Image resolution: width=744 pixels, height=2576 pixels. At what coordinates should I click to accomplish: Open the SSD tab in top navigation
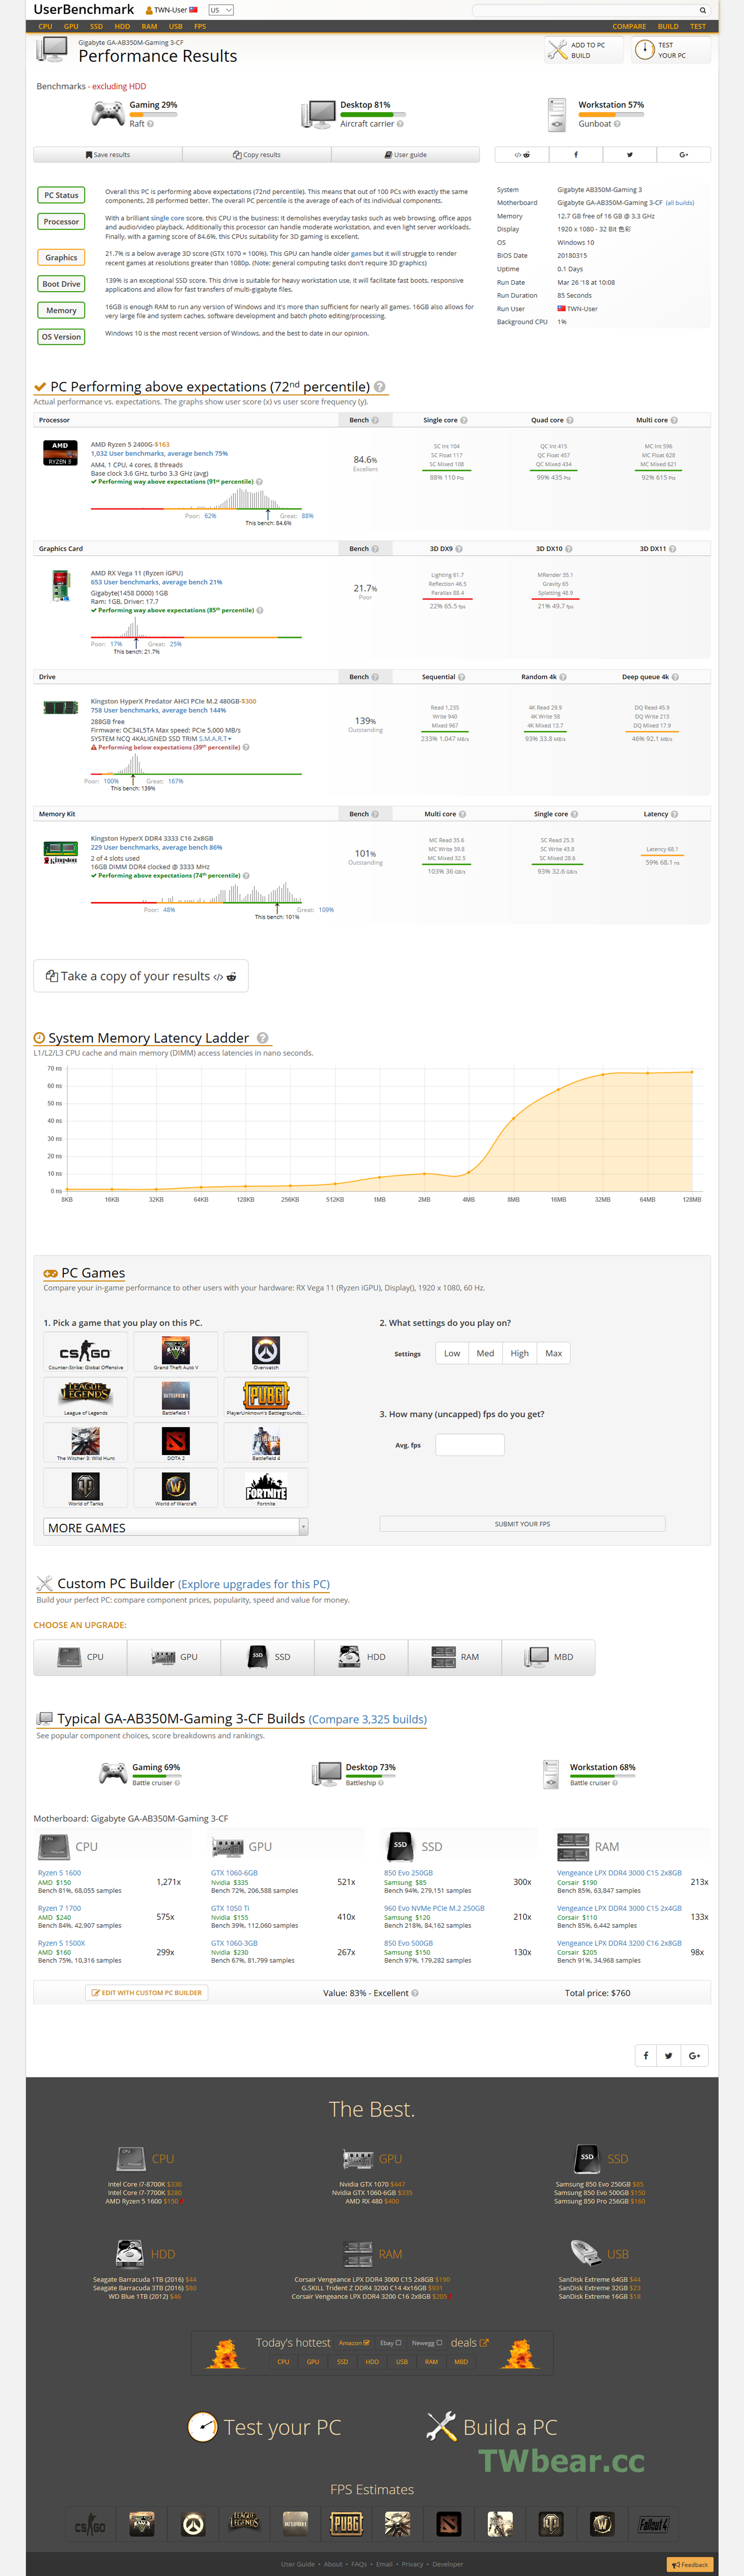click(97, 26)
